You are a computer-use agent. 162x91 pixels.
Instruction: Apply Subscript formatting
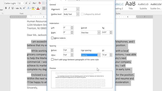click(x=21, y=8)
